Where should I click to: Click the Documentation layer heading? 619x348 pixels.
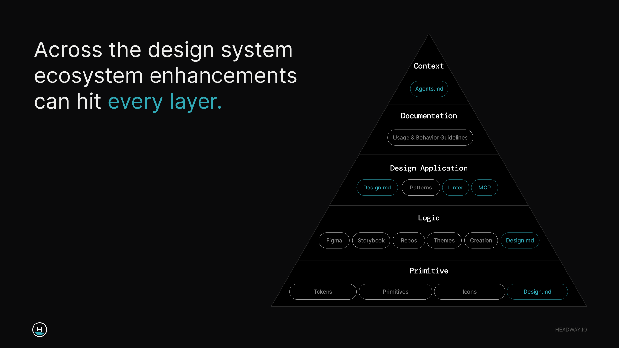coord(429,116)
